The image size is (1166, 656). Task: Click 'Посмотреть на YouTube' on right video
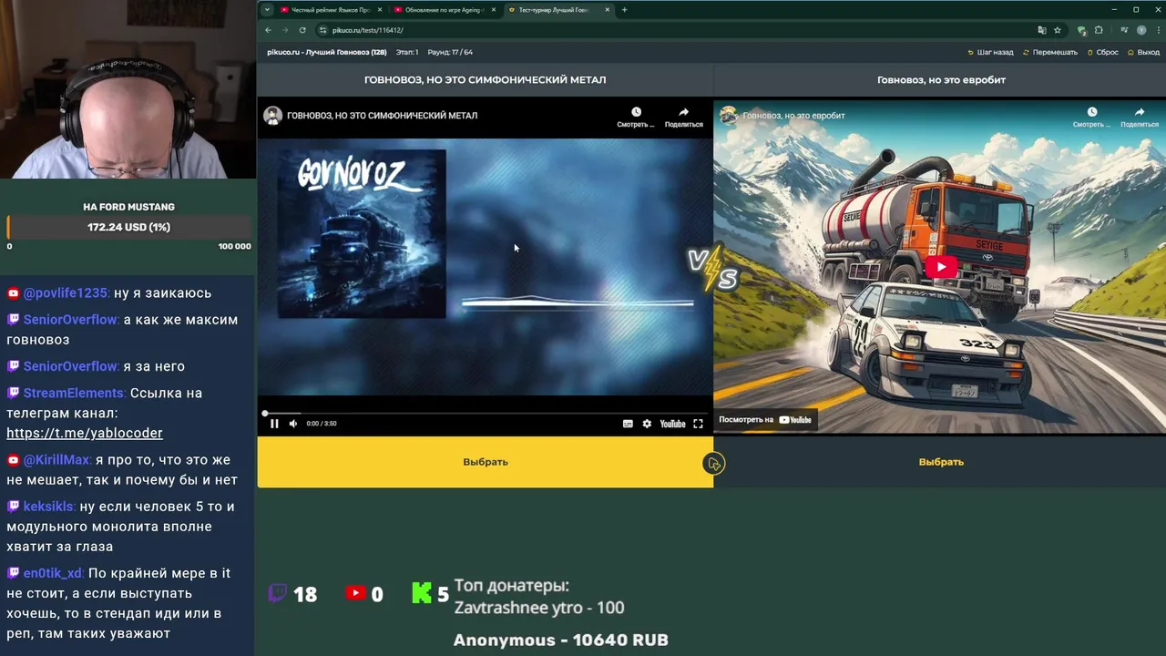pos(765,420)
